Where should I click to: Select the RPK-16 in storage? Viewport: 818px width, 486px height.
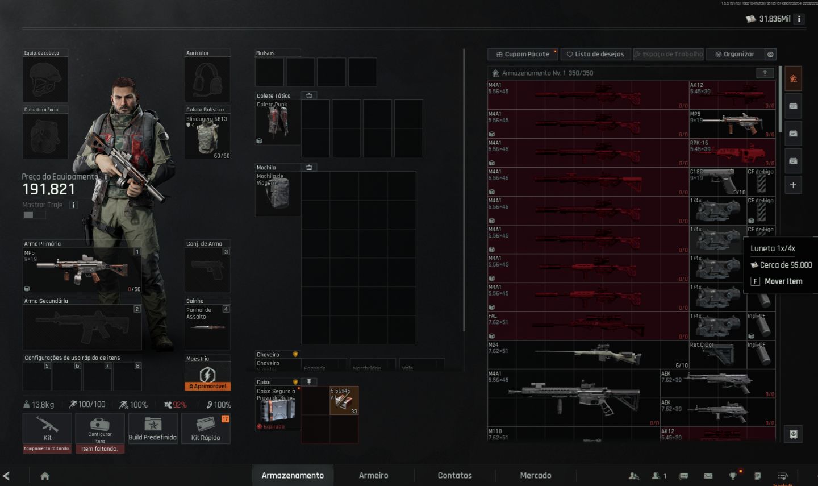pyautogui.click(x=732, y=153)
